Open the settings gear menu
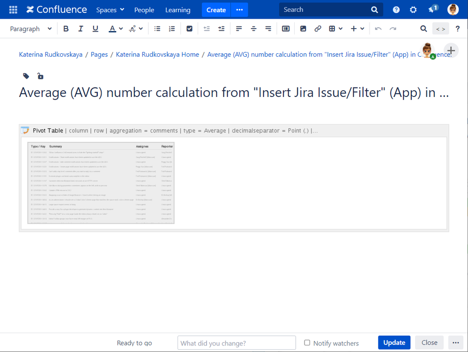This screenshot has width=468, height=352. 413,10
